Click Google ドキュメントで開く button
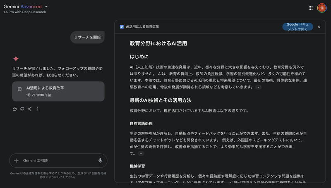Screen dimensions: 331x188 pyautogui.click(x=297, y=26)
